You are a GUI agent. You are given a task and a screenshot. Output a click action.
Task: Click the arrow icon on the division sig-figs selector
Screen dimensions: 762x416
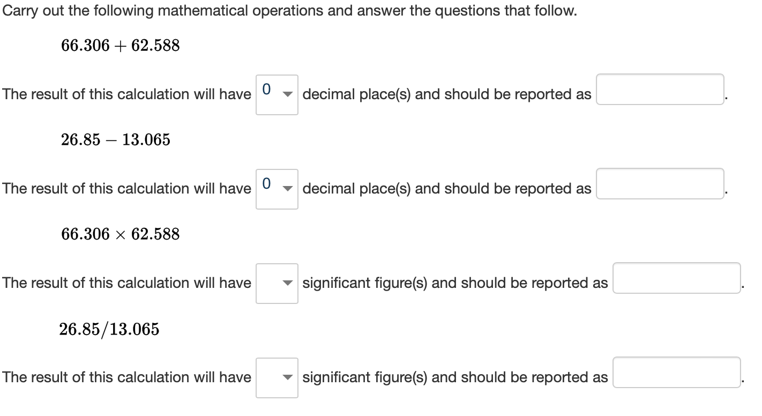click(287, 377)
